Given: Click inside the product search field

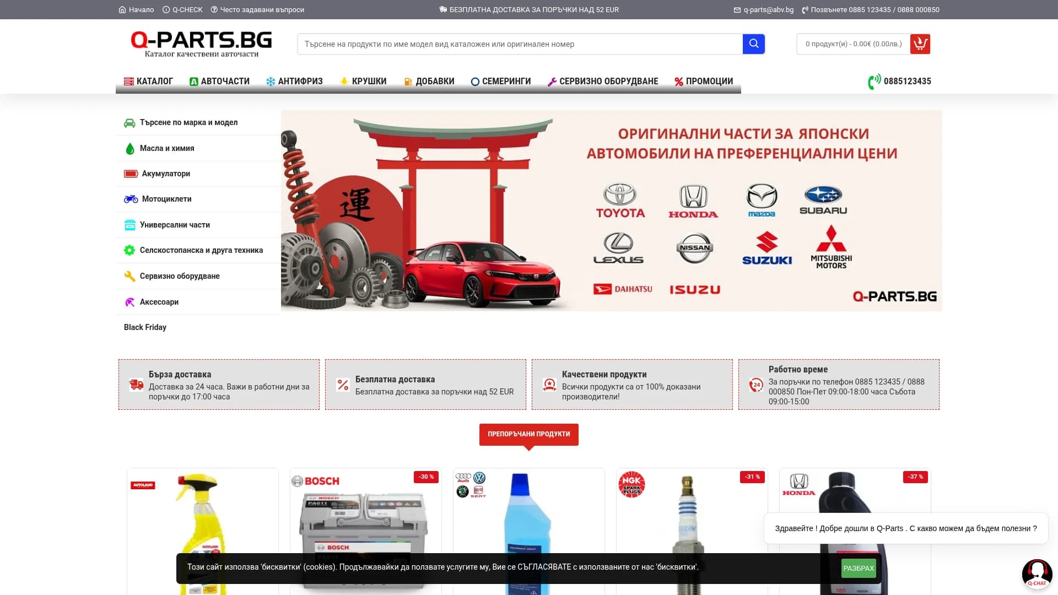Looking at the screenshot, I should click(x=518, y=44).
